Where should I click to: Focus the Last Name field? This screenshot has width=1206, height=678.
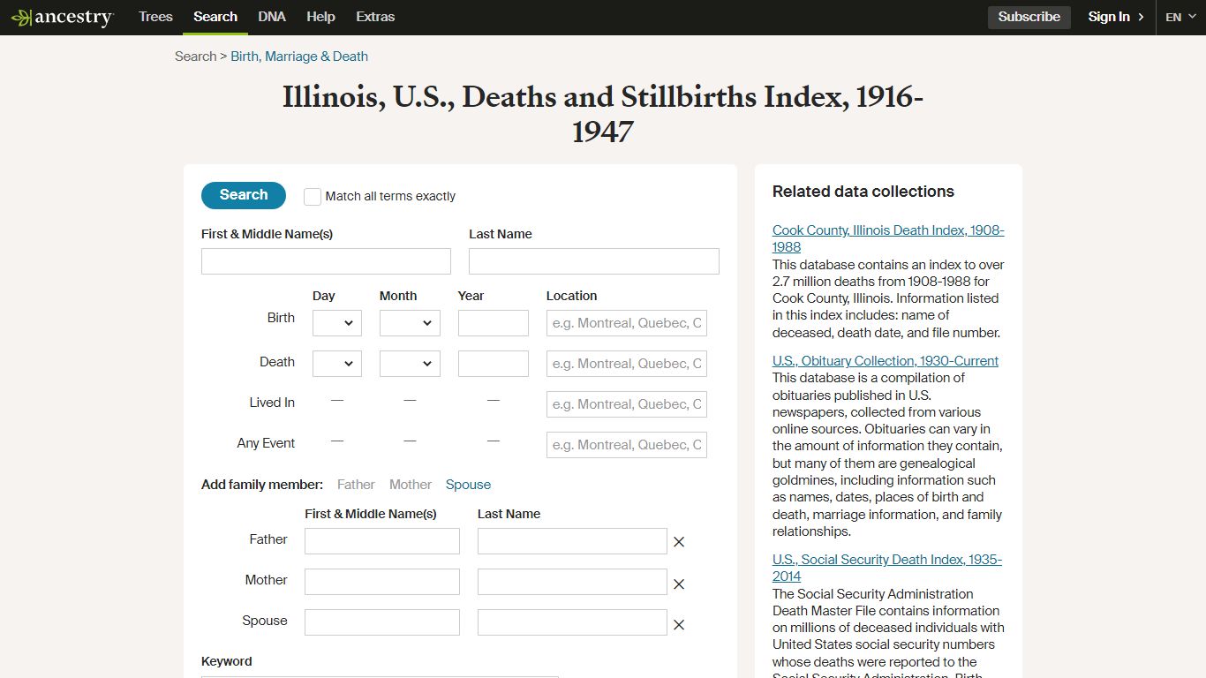coord(594,261)
